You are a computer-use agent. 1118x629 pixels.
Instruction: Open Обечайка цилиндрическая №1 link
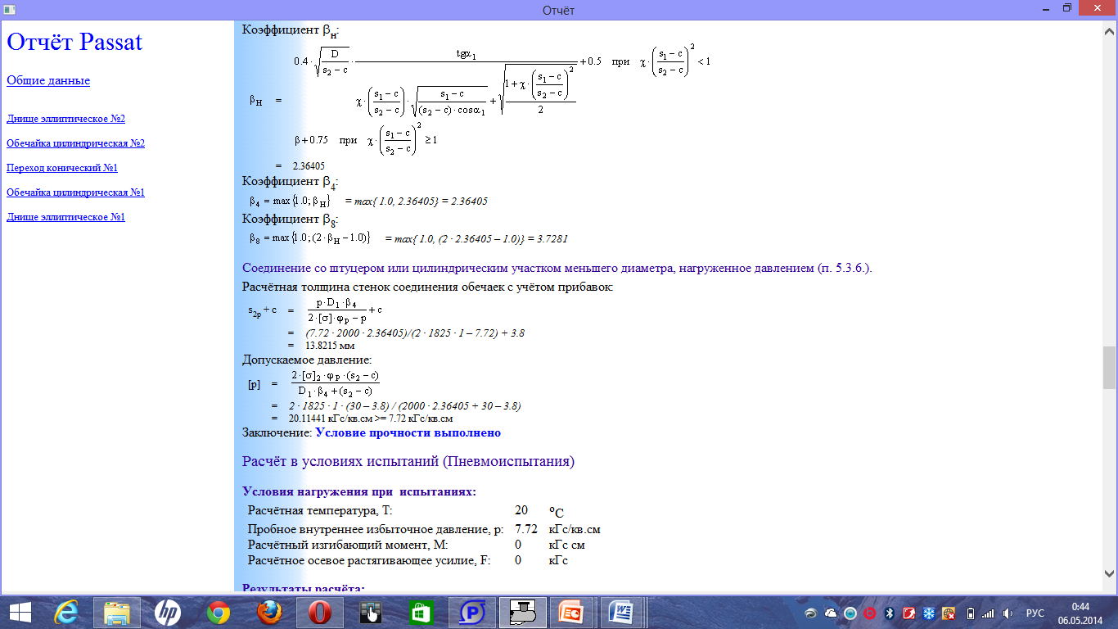point(75,192)
